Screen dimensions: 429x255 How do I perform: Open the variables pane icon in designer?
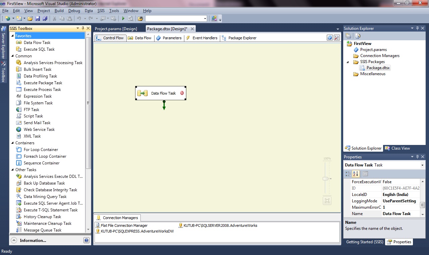330,38
